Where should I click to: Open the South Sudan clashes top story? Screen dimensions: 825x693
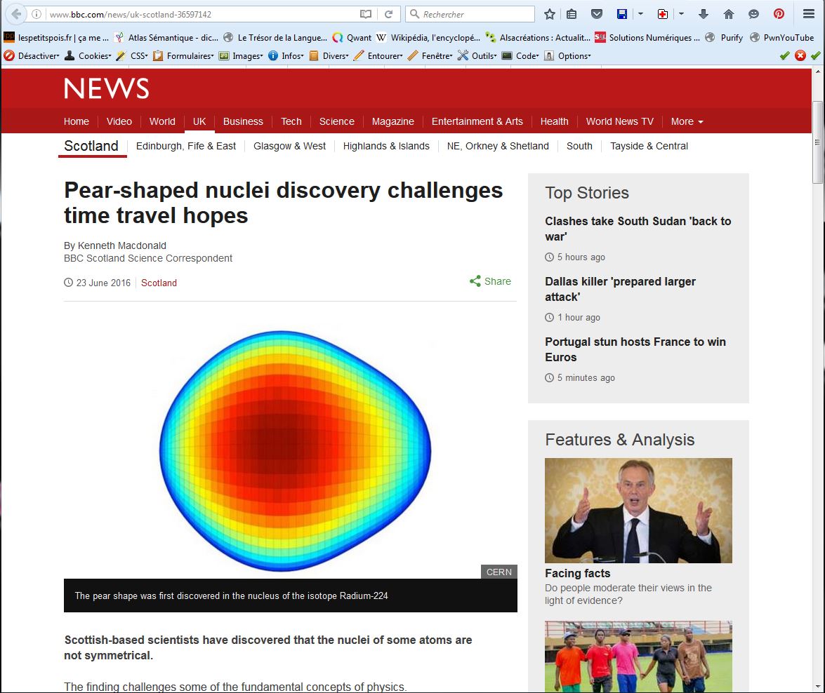click(638, 229)
